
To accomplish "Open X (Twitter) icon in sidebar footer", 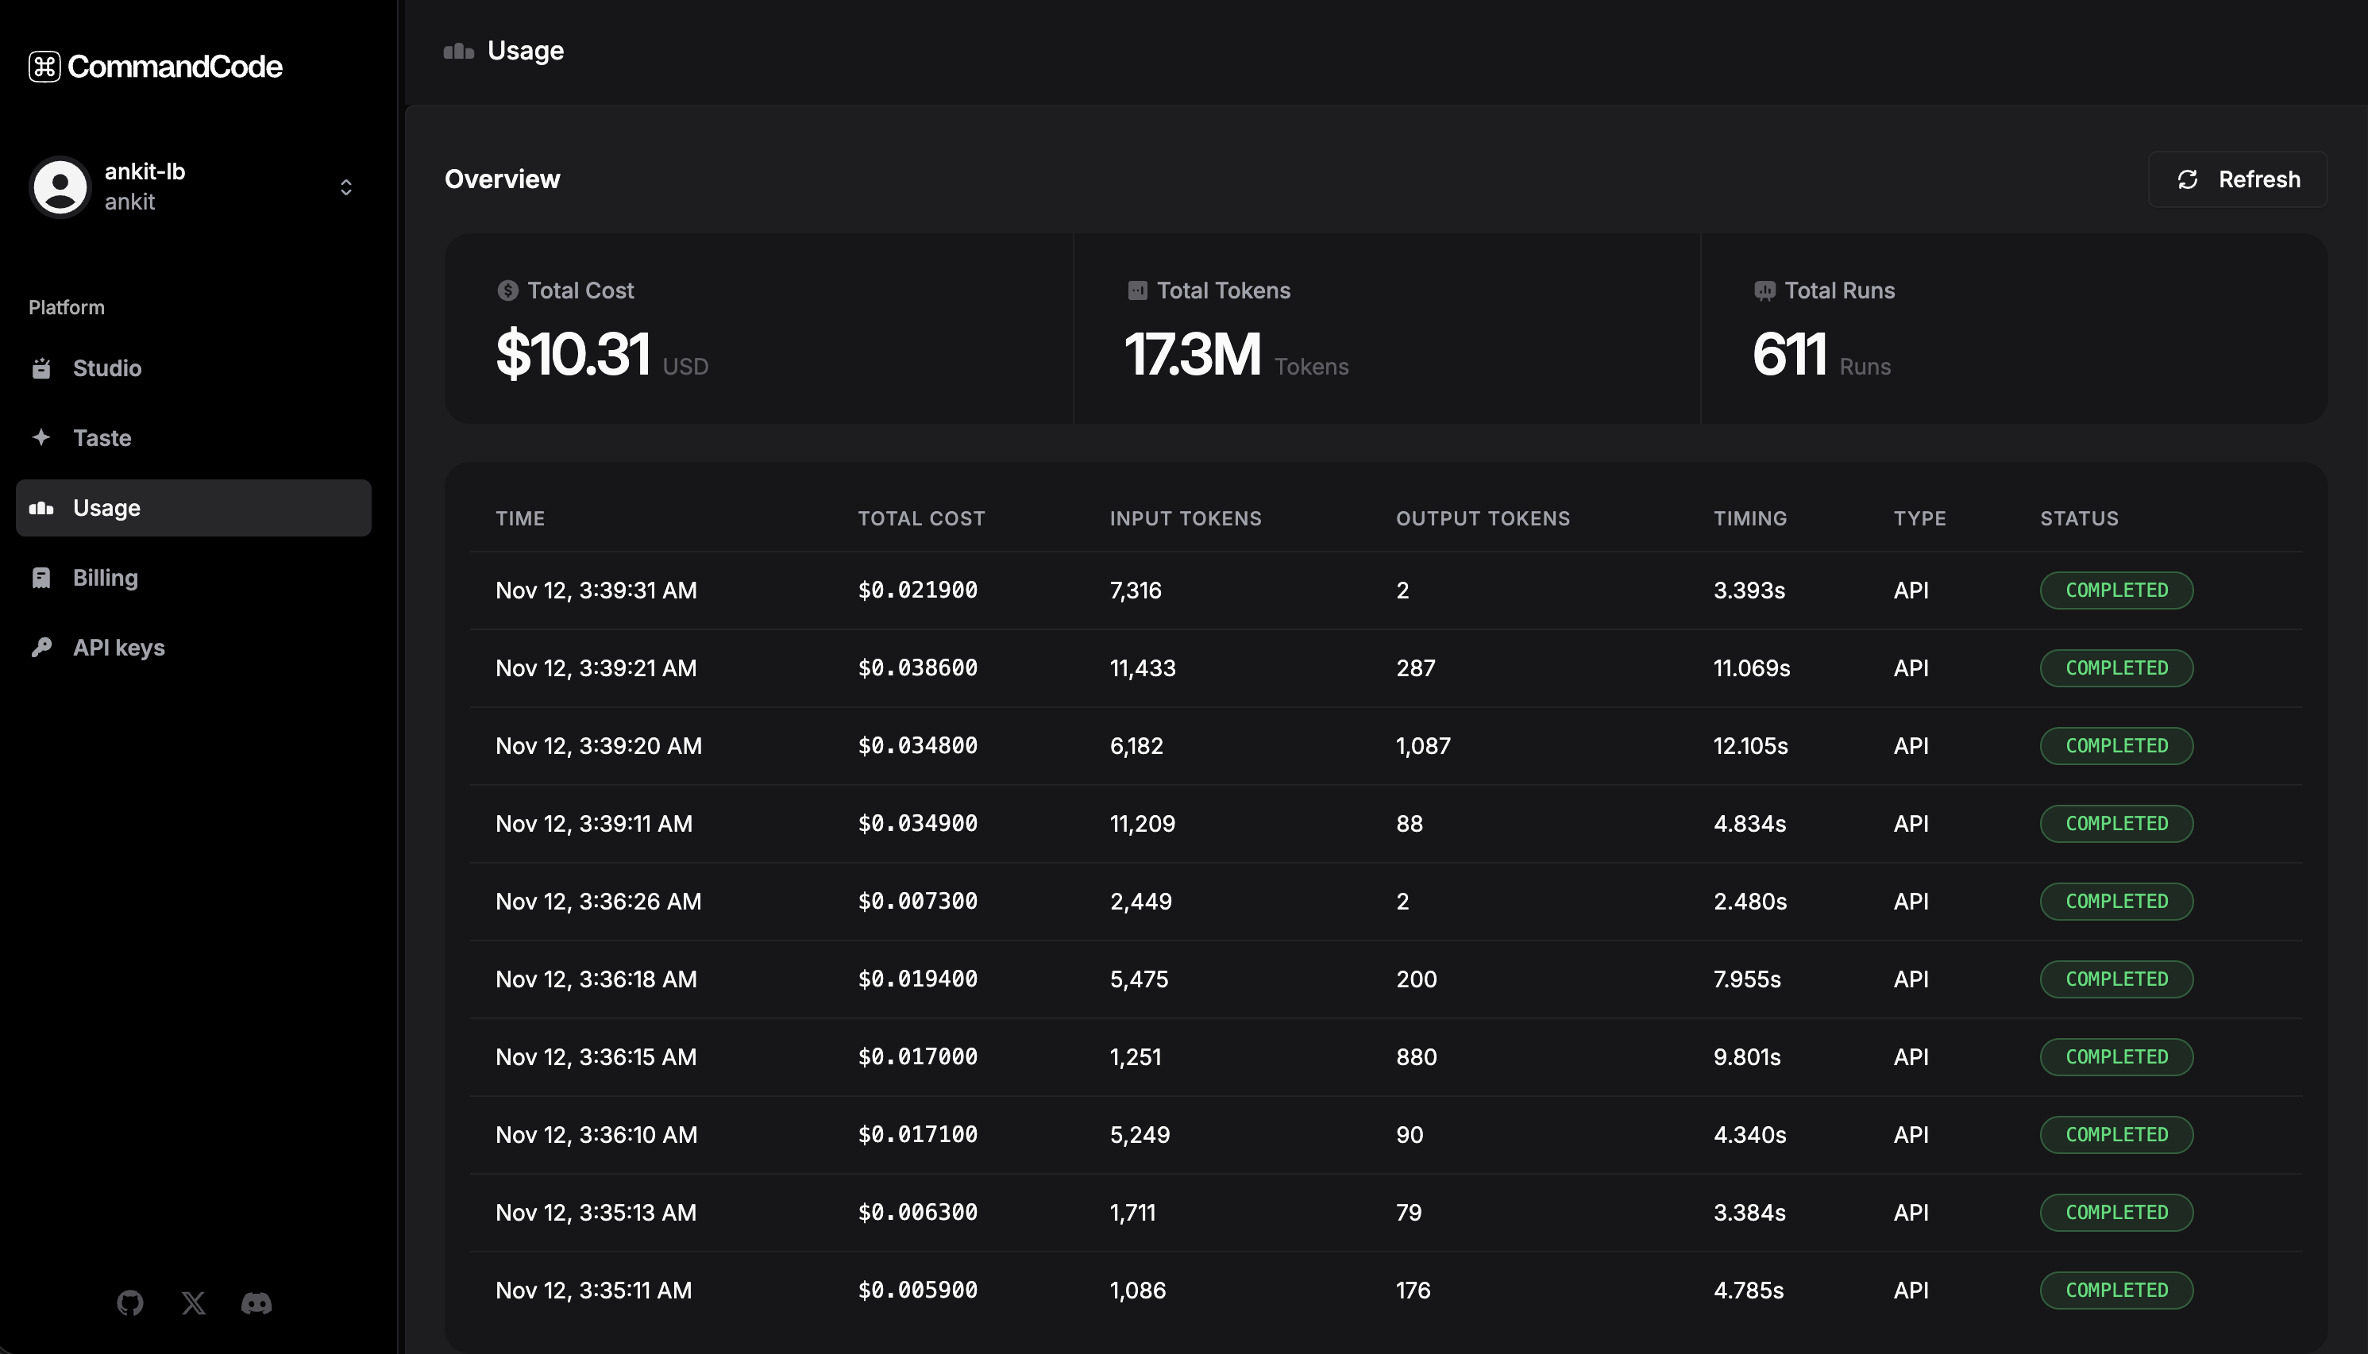I will 194,1303.
